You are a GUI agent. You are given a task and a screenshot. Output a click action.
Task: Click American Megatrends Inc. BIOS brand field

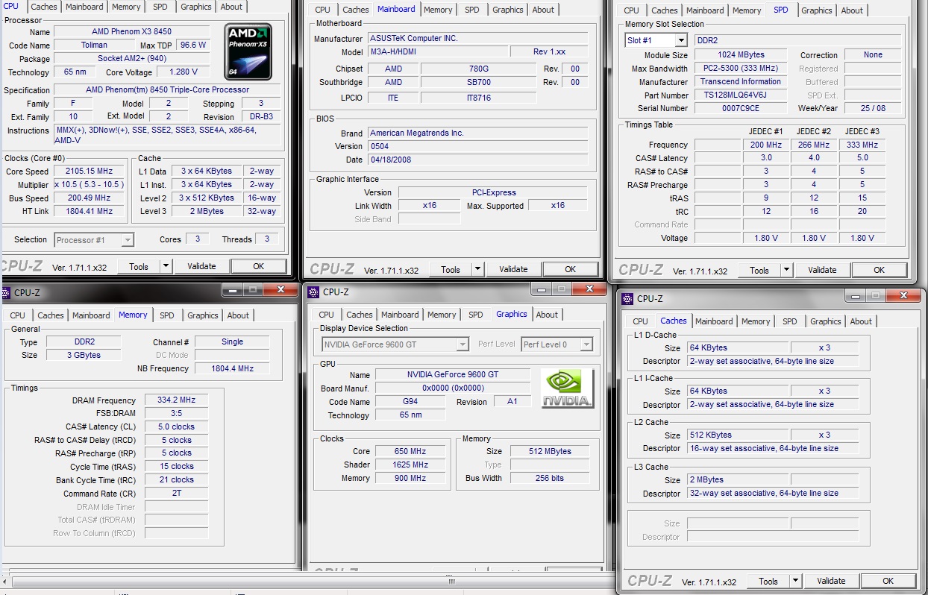[477, 133]
